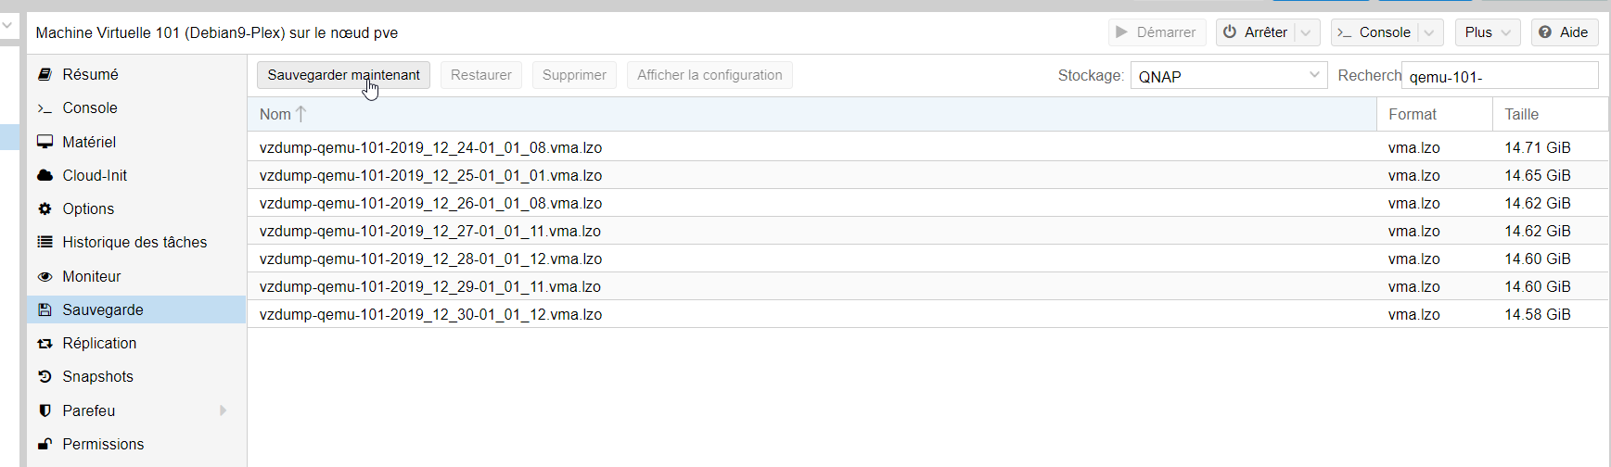Expand the Parefeu submenu arrow
Image resolution: width=1611 pixels, height=467 pixels.
click(x=223, y=410)
